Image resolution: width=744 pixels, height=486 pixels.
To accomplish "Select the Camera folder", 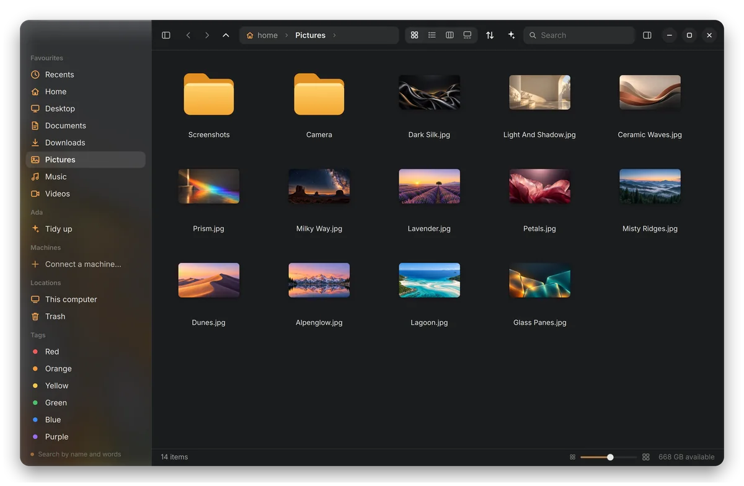I will (x=319, y=94).
